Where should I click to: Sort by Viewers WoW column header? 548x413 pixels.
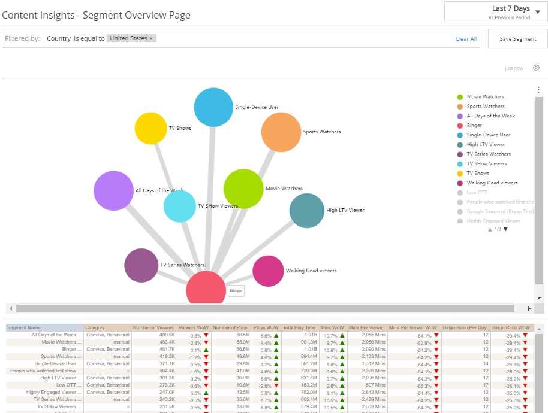[194, 327]
